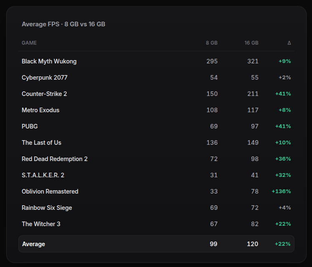Click Red Dead Redemption 2 label
312x267 pixels.
click(55, 159)
